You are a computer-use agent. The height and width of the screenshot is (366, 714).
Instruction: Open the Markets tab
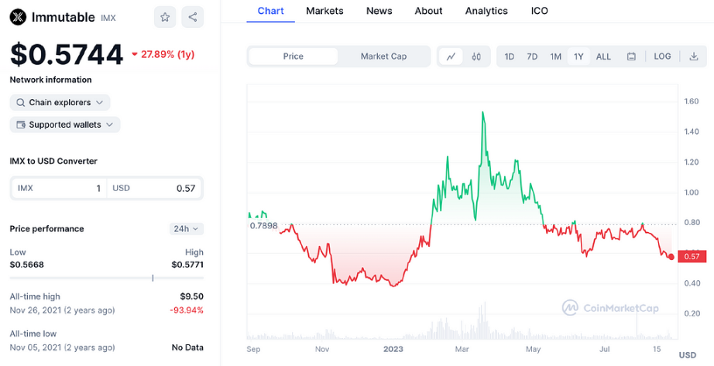click(x=324, y=11)
